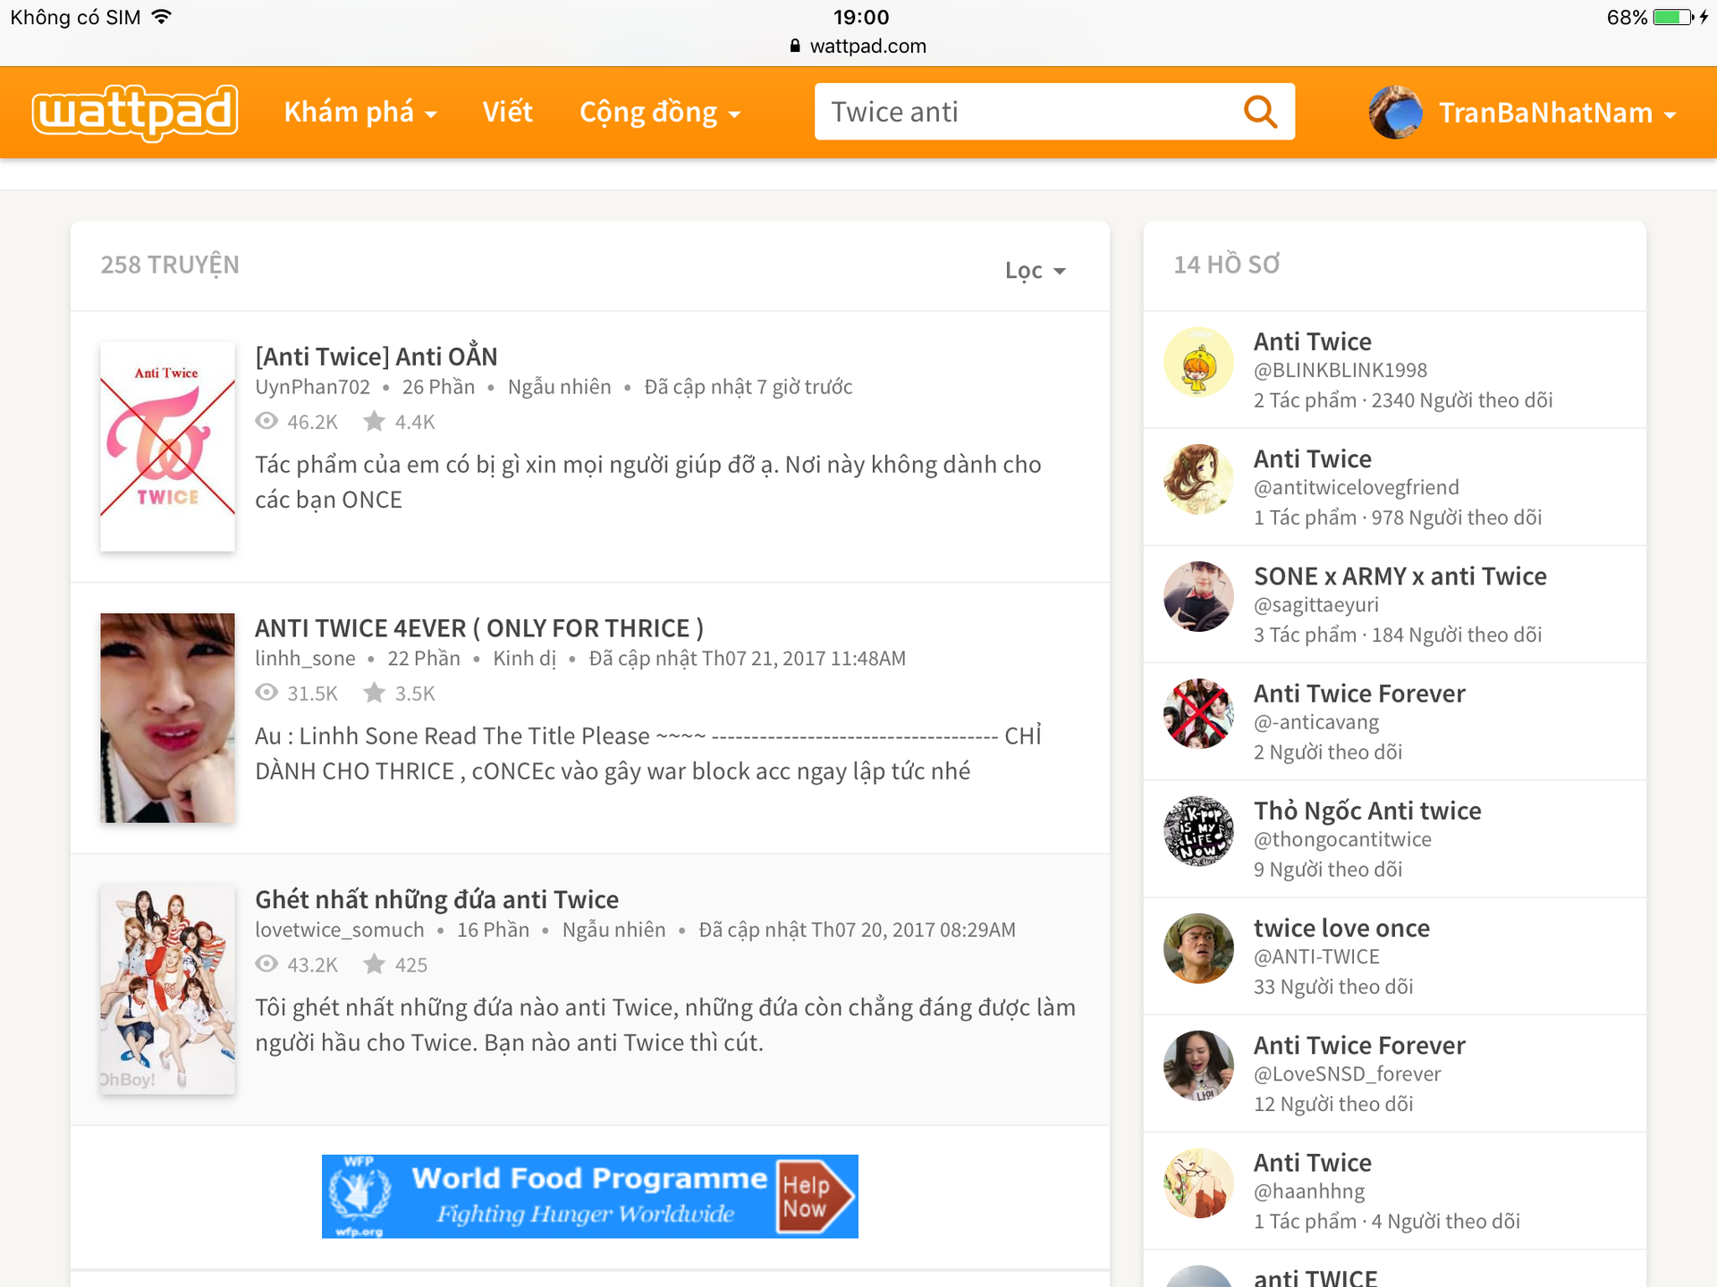Open profile Thỏ Ngốc Anti twice
1717x1287 pixels.
[1367, 811]
